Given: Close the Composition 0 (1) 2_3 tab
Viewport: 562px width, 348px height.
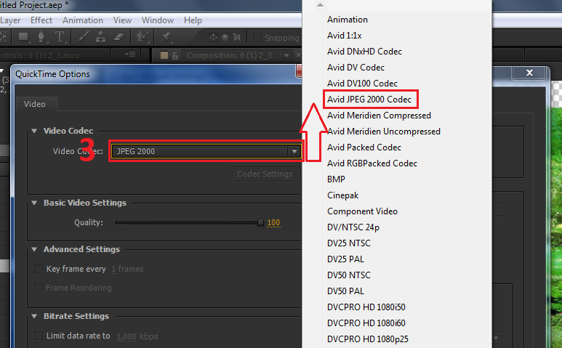Looking at the screenshot, I should (x=298, y=55).
